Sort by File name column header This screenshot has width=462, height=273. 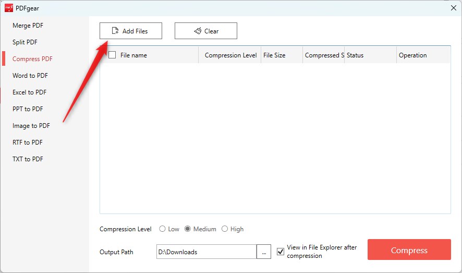133,55
